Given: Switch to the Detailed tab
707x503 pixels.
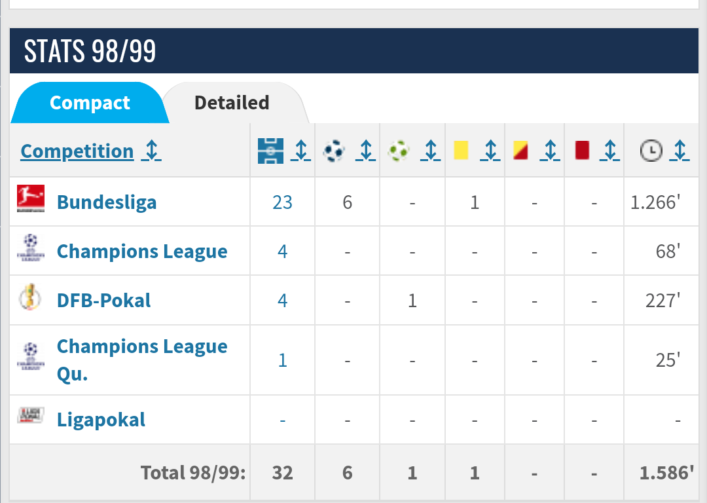Looking at the screenshot, I should (x=232, y=103).
